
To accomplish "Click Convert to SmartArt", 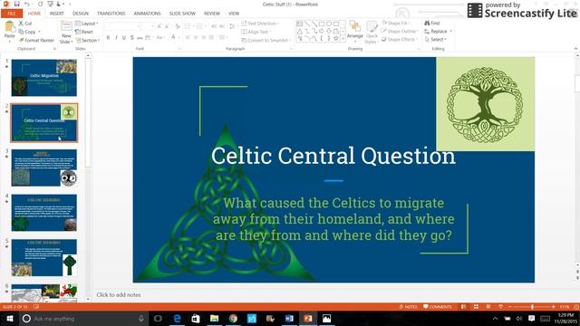I will point(266,40).
